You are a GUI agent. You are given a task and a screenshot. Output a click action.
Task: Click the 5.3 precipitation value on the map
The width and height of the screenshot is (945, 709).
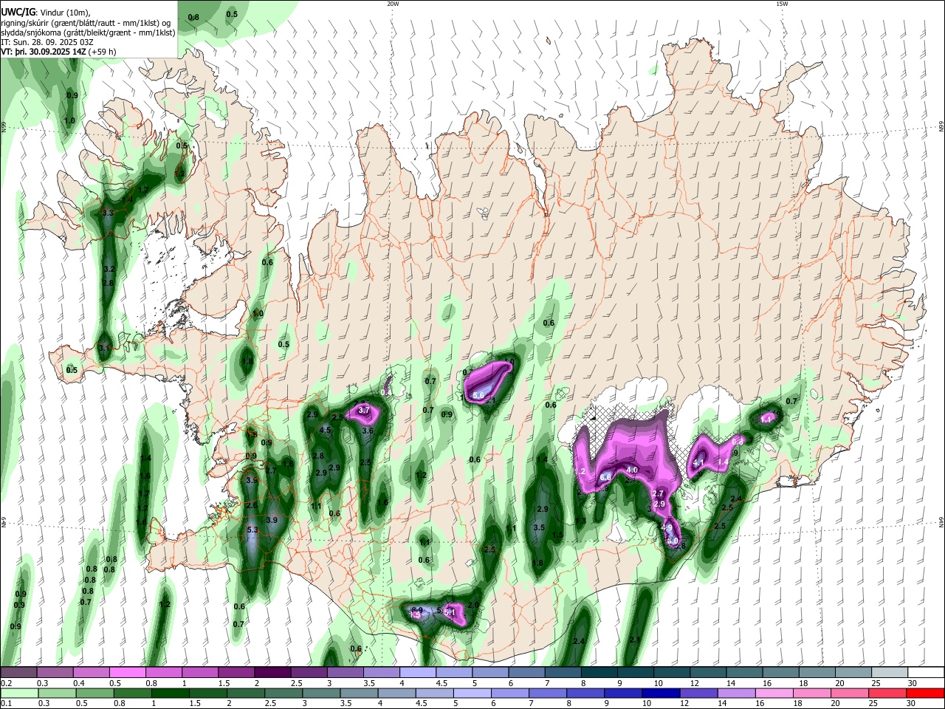coord(252,530)
